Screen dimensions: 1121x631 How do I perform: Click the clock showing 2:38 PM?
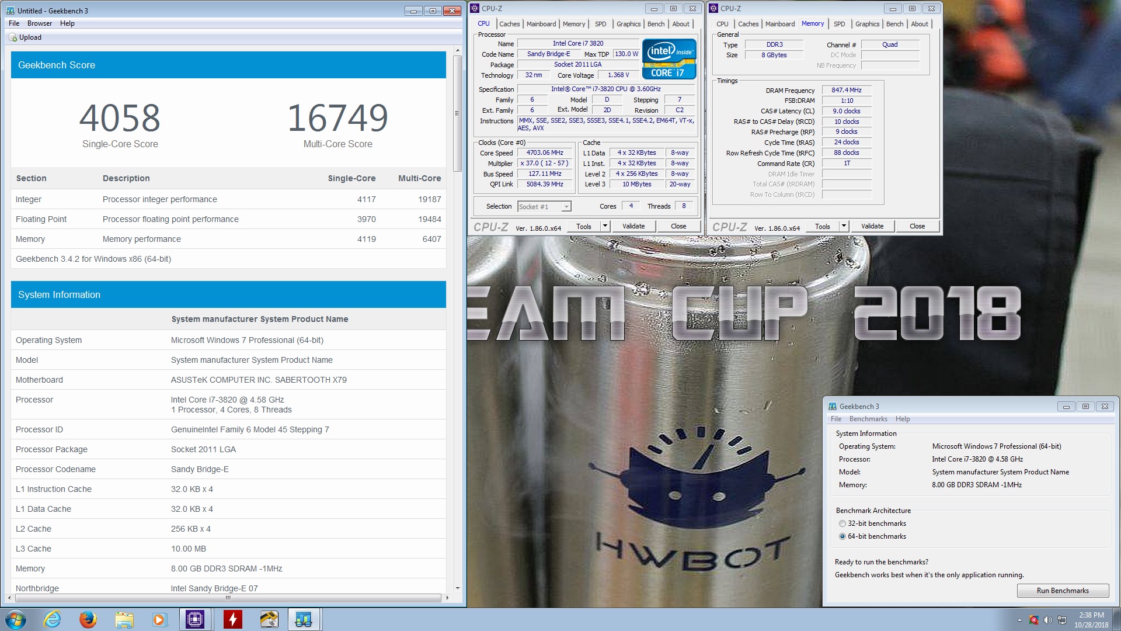pos(1091,615)
